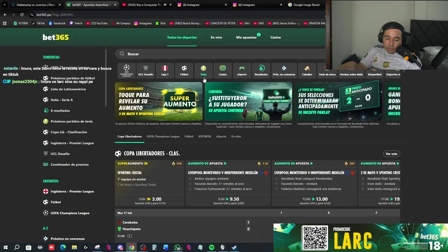
Task: Reload the page with the browser refresh icon
Action: (x=22, y=15)
